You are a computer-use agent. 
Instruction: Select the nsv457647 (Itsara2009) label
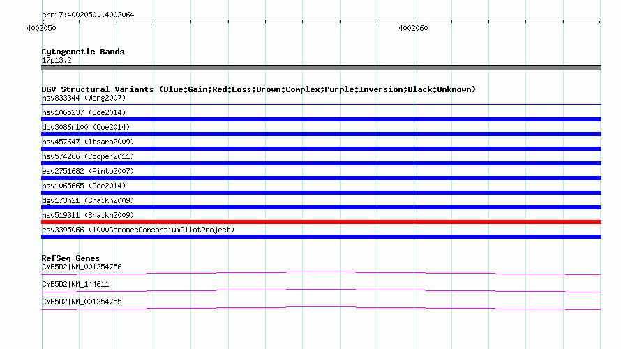pos(88,142)
